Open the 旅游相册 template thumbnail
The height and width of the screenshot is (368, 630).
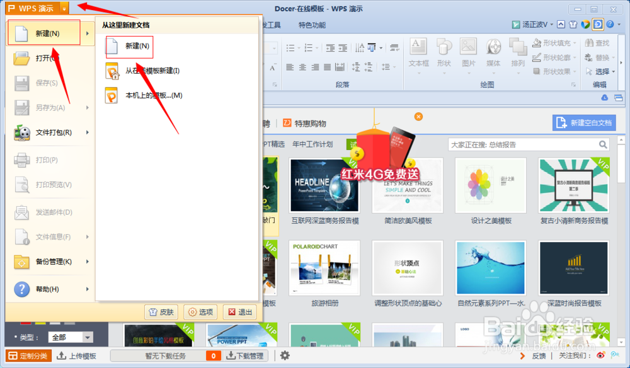324,268
